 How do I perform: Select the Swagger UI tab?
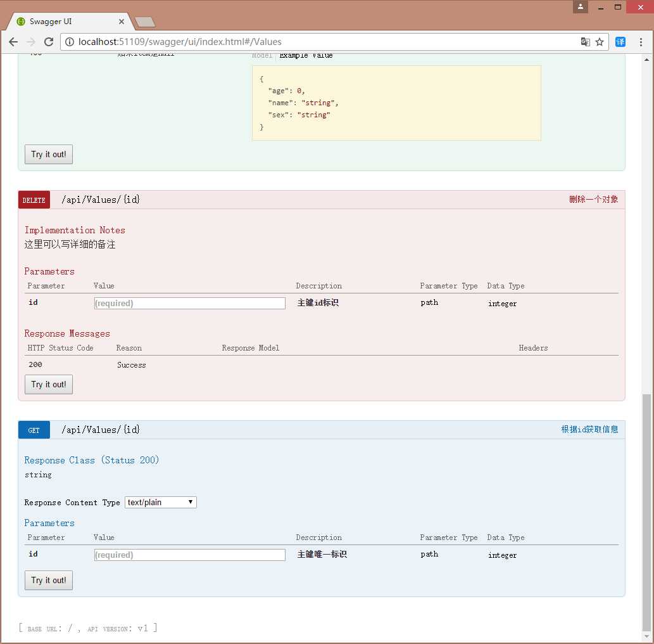[69, 22]
